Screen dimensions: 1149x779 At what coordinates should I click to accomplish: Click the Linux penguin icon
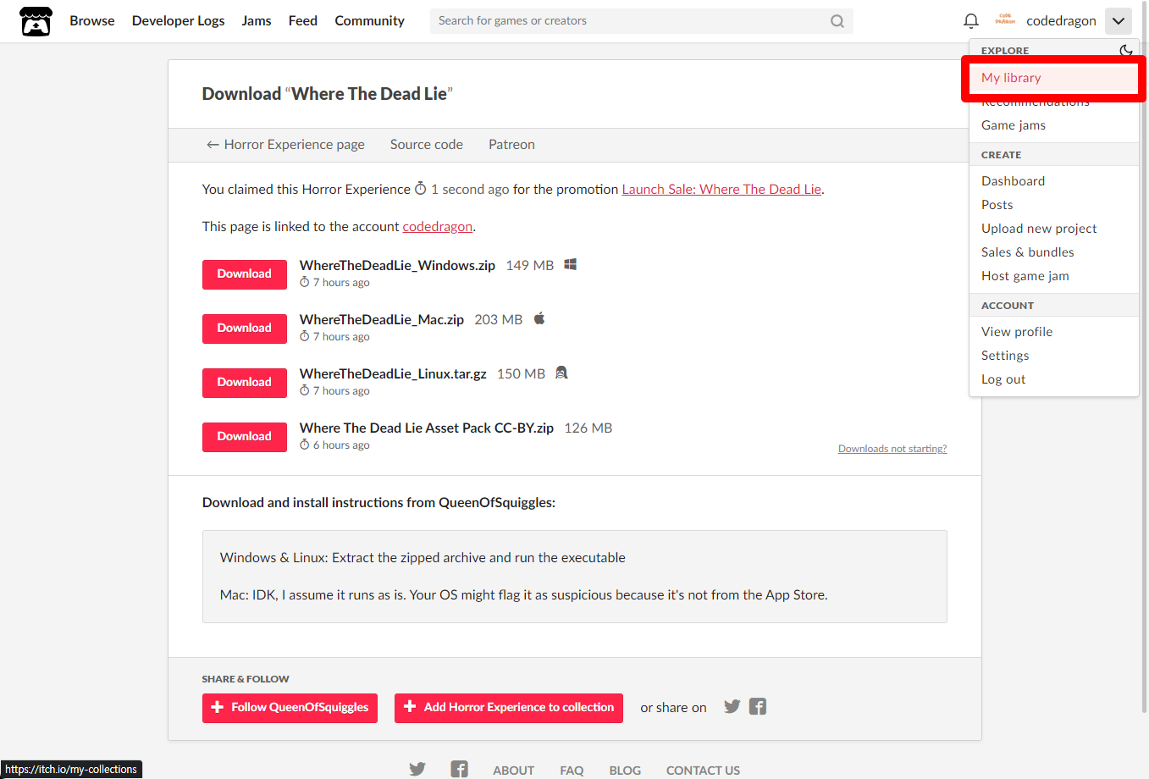[x=561, y=373]
